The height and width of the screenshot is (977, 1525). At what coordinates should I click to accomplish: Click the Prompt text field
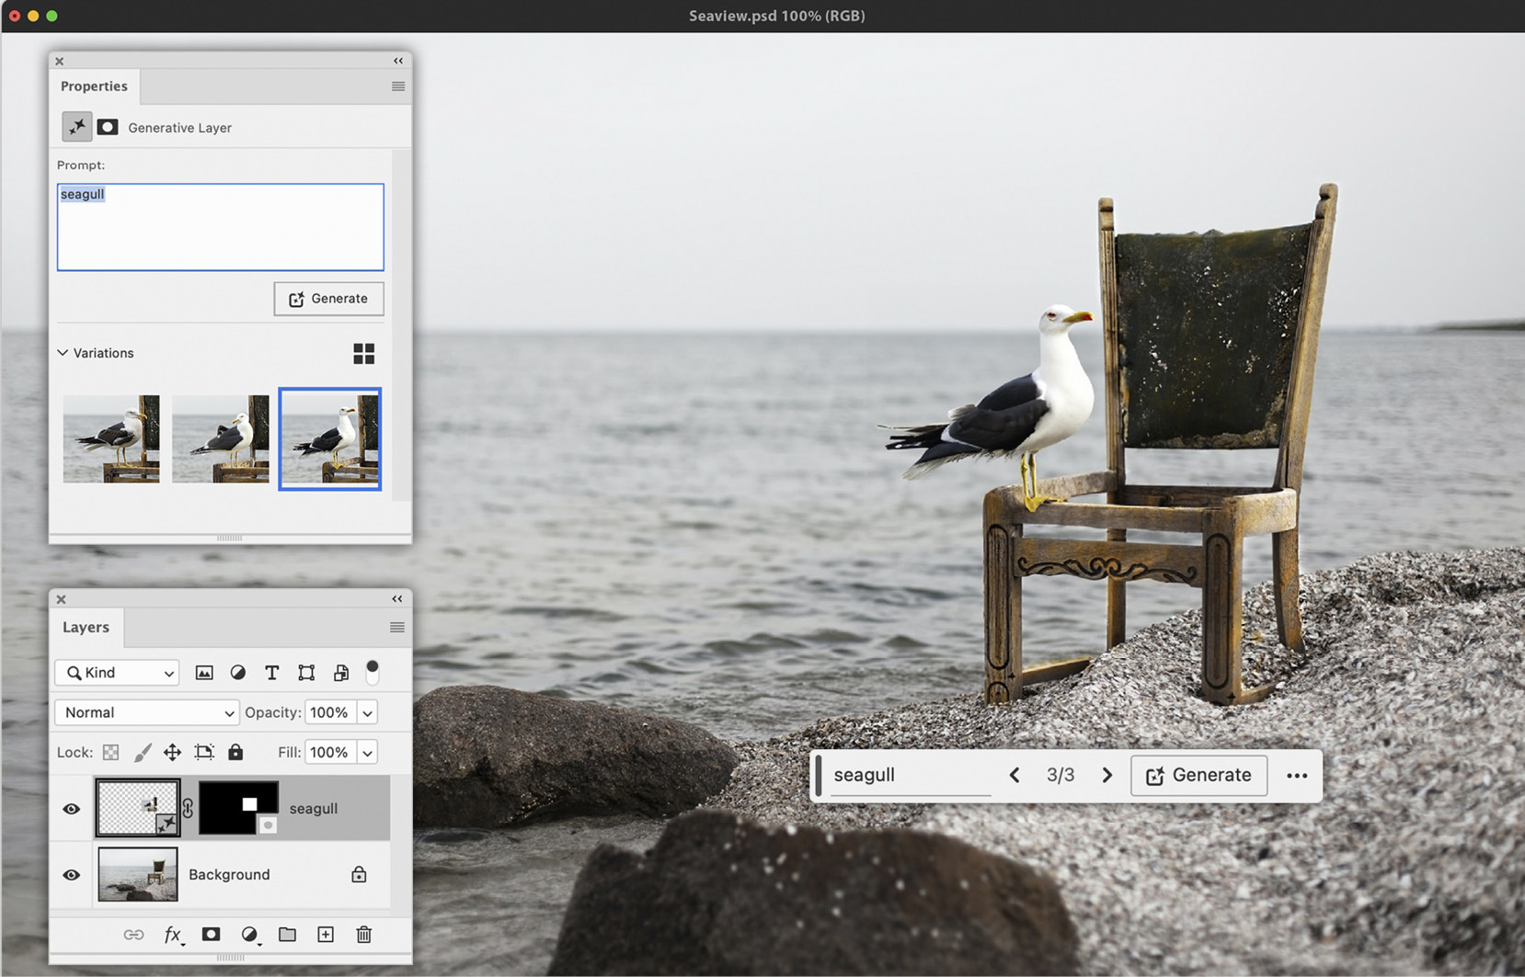click(221, 227)
